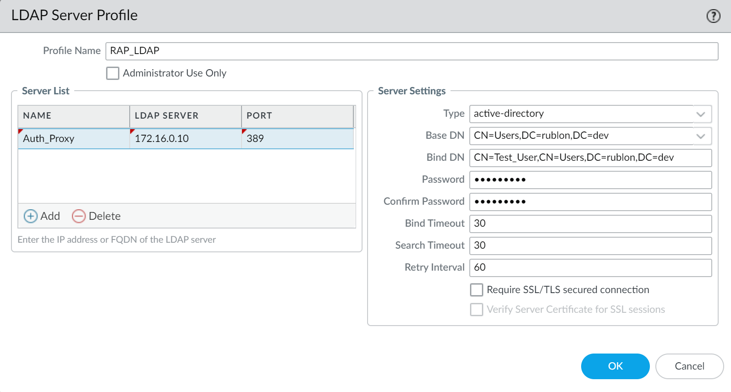Click the plus icon to add server

point(31,216)
